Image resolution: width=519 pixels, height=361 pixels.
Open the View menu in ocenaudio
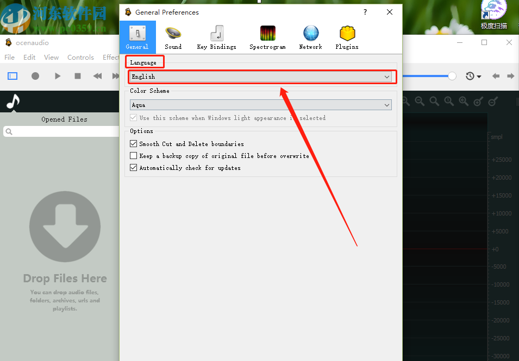(51, 57)
